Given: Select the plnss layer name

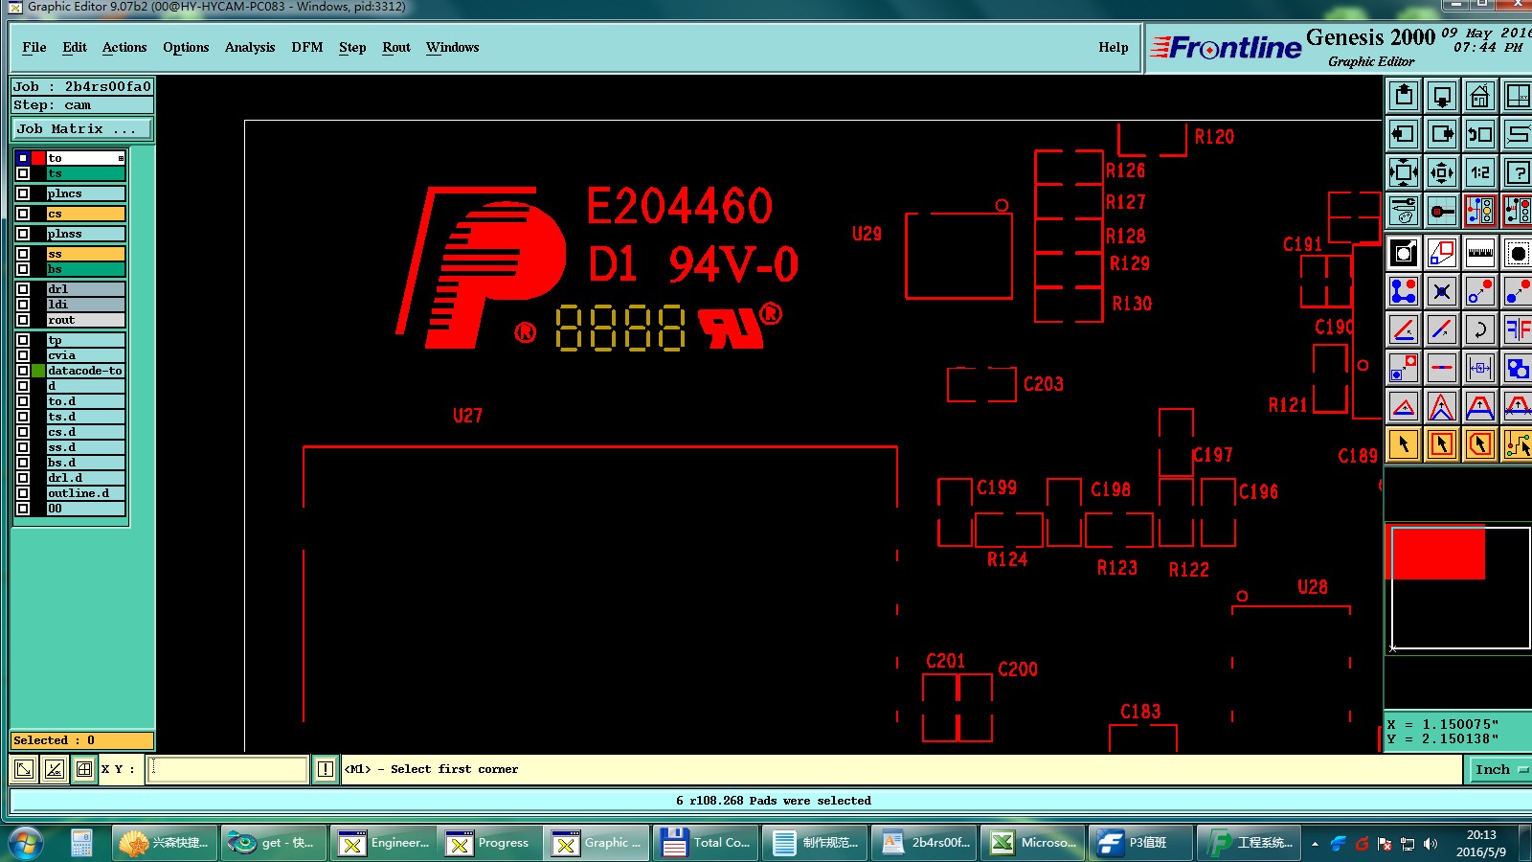Looking at the screenshot, I should (85, 234).
